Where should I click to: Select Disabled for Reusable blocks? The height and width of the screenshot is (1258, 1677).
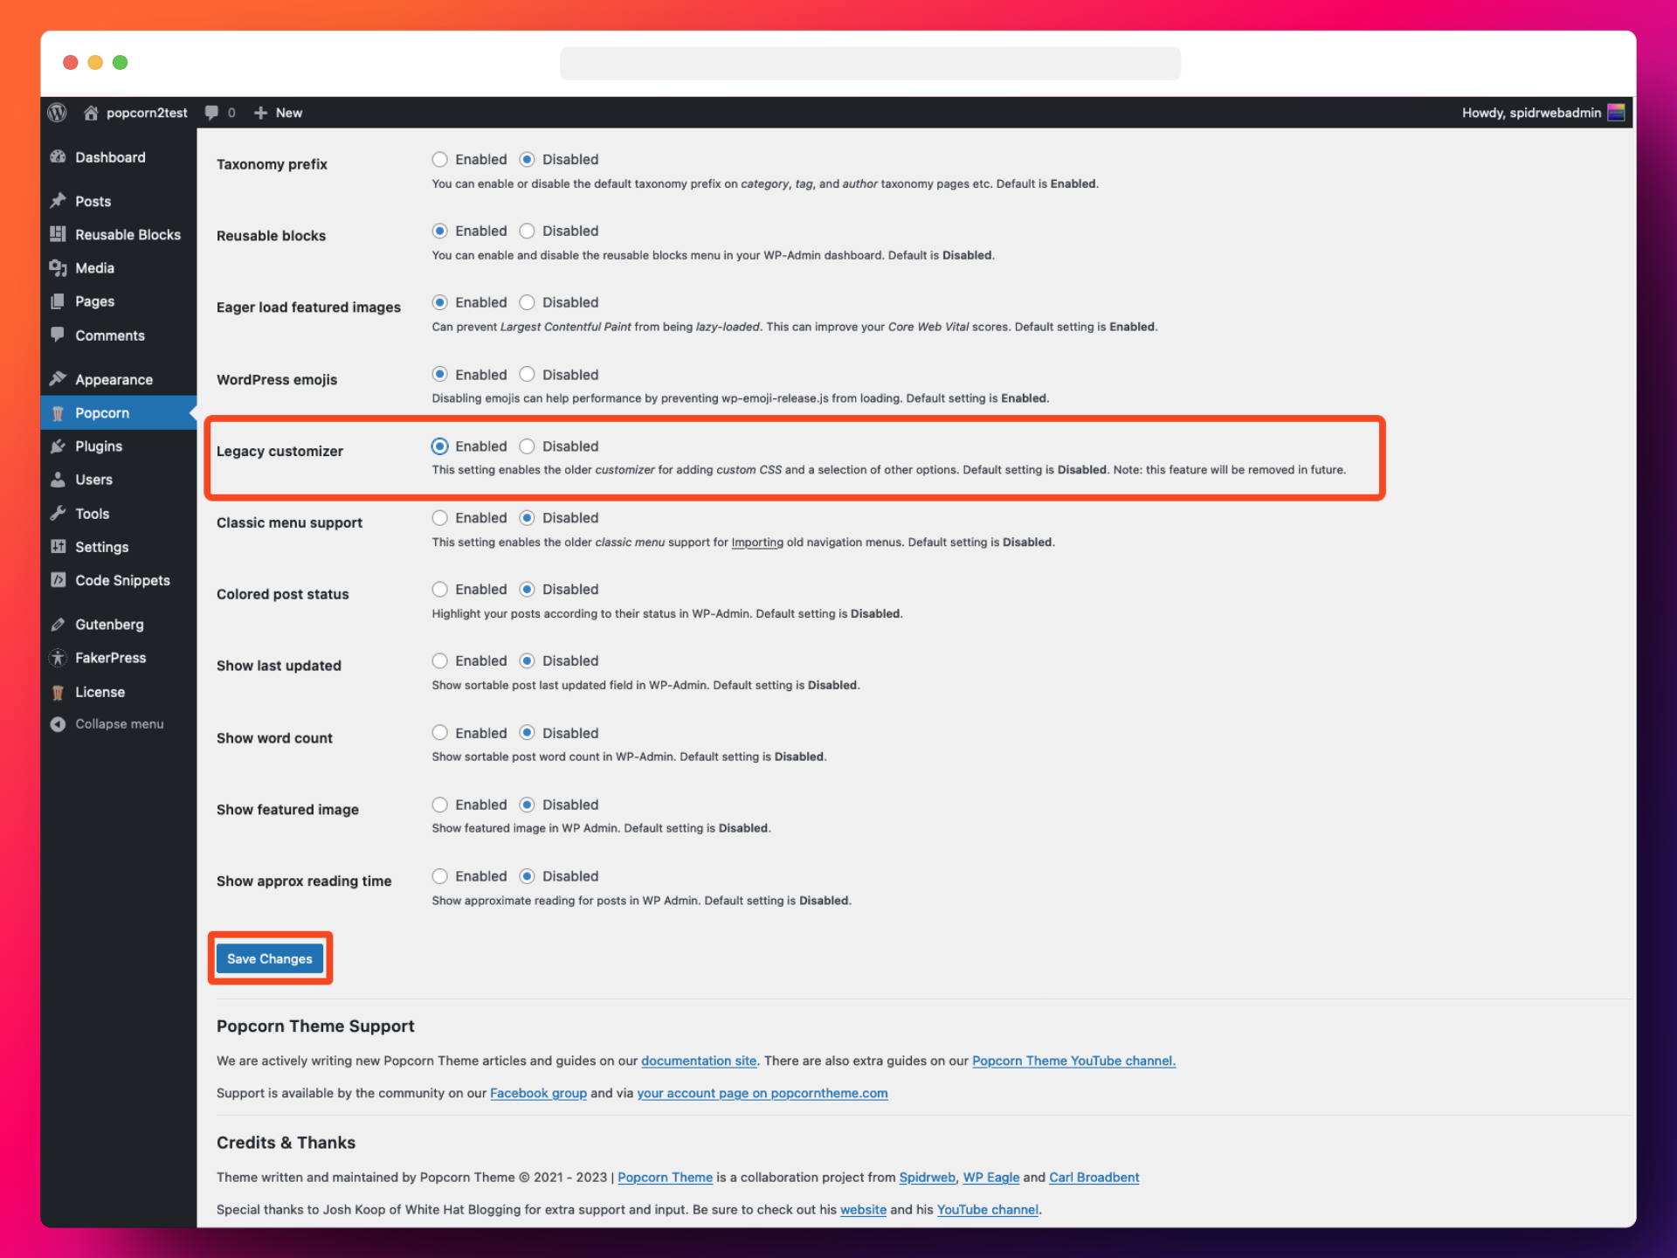click(527, 231)
